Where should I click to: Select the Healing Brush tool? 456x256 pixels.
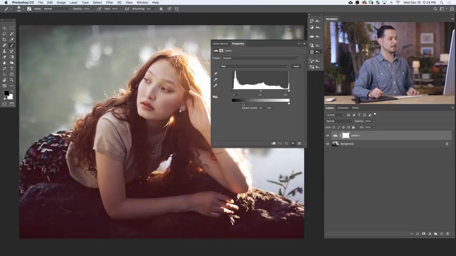5,45
